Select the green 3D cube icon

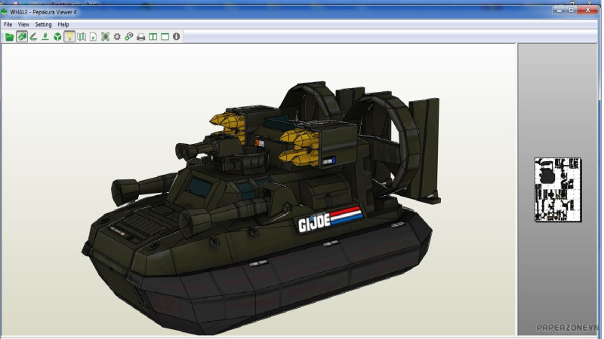[57, 36]
